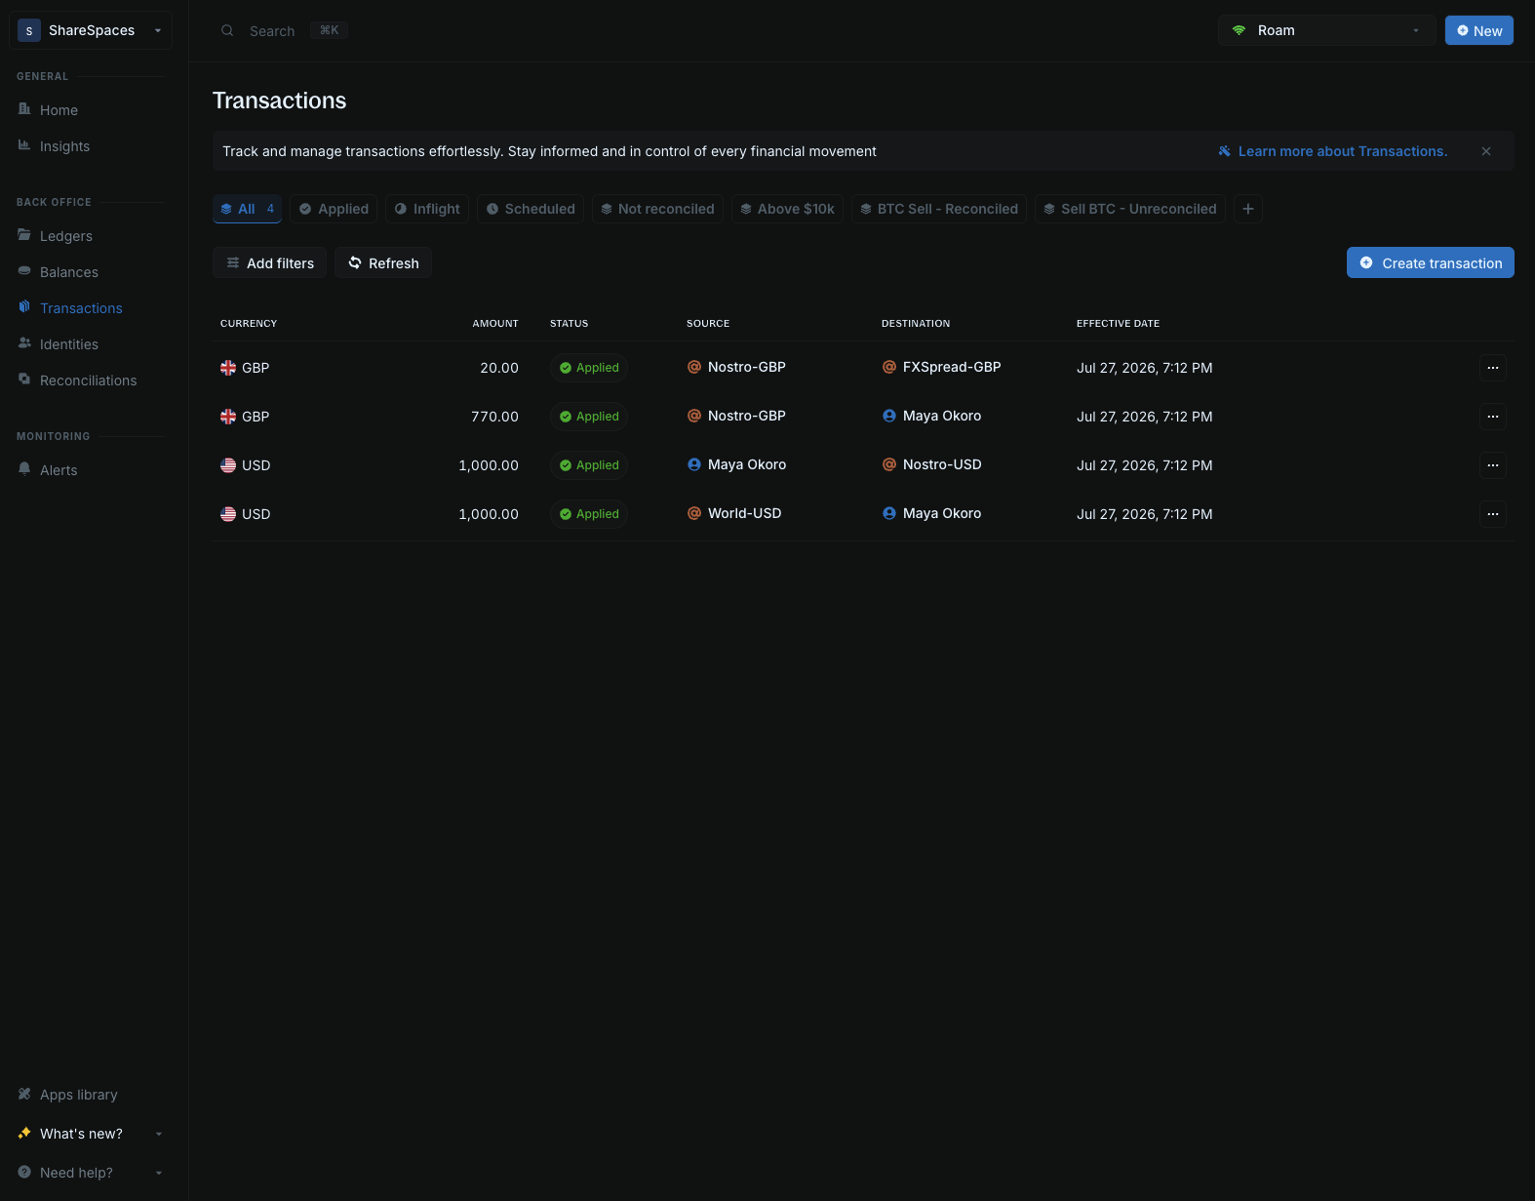Open the BTC Sell - Reconciled tab
Viewport: 1535px width, 1201px height.
click(939, 209)
